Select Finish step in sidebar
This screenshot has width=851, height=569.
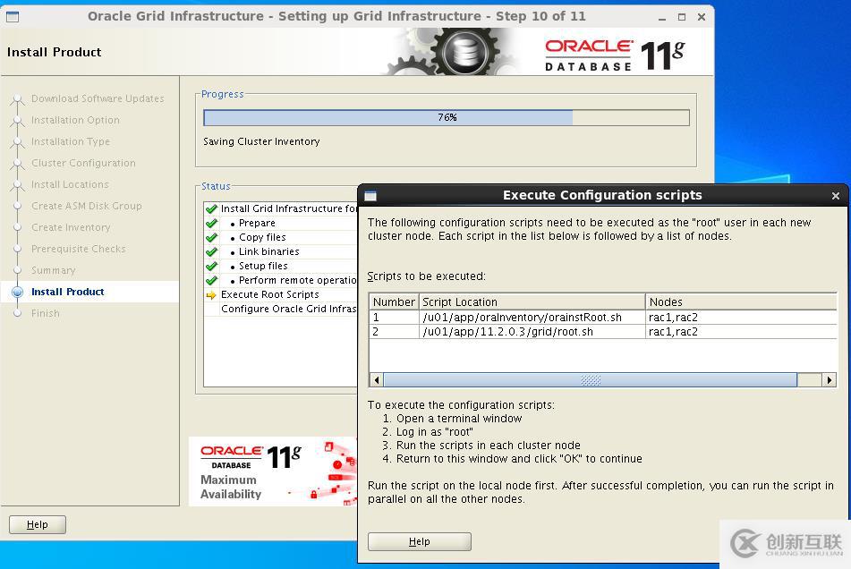pyautogui.click(x=46, y=313)
